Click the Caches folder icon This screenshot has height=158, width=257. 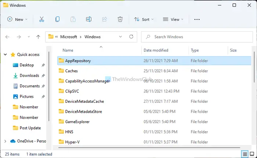[x=61, y=71]
